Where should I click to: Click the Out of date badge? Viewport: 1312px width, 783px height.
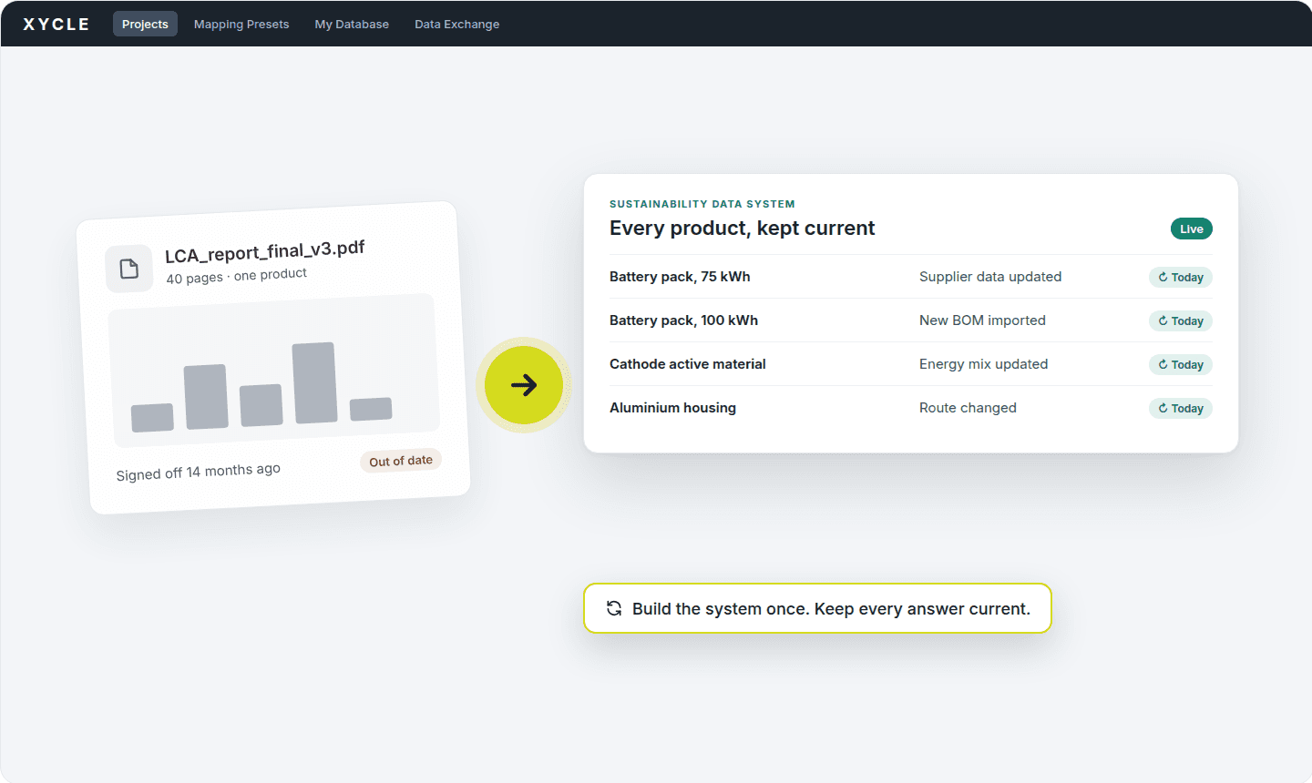point(401,461)
